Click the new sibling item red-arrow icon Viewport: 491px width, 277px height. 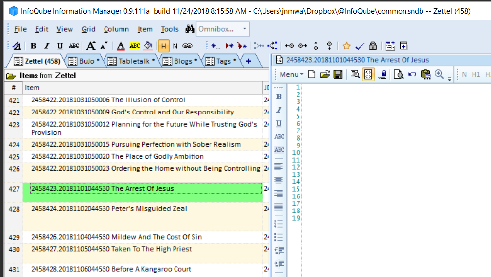[x=229, y=46]
